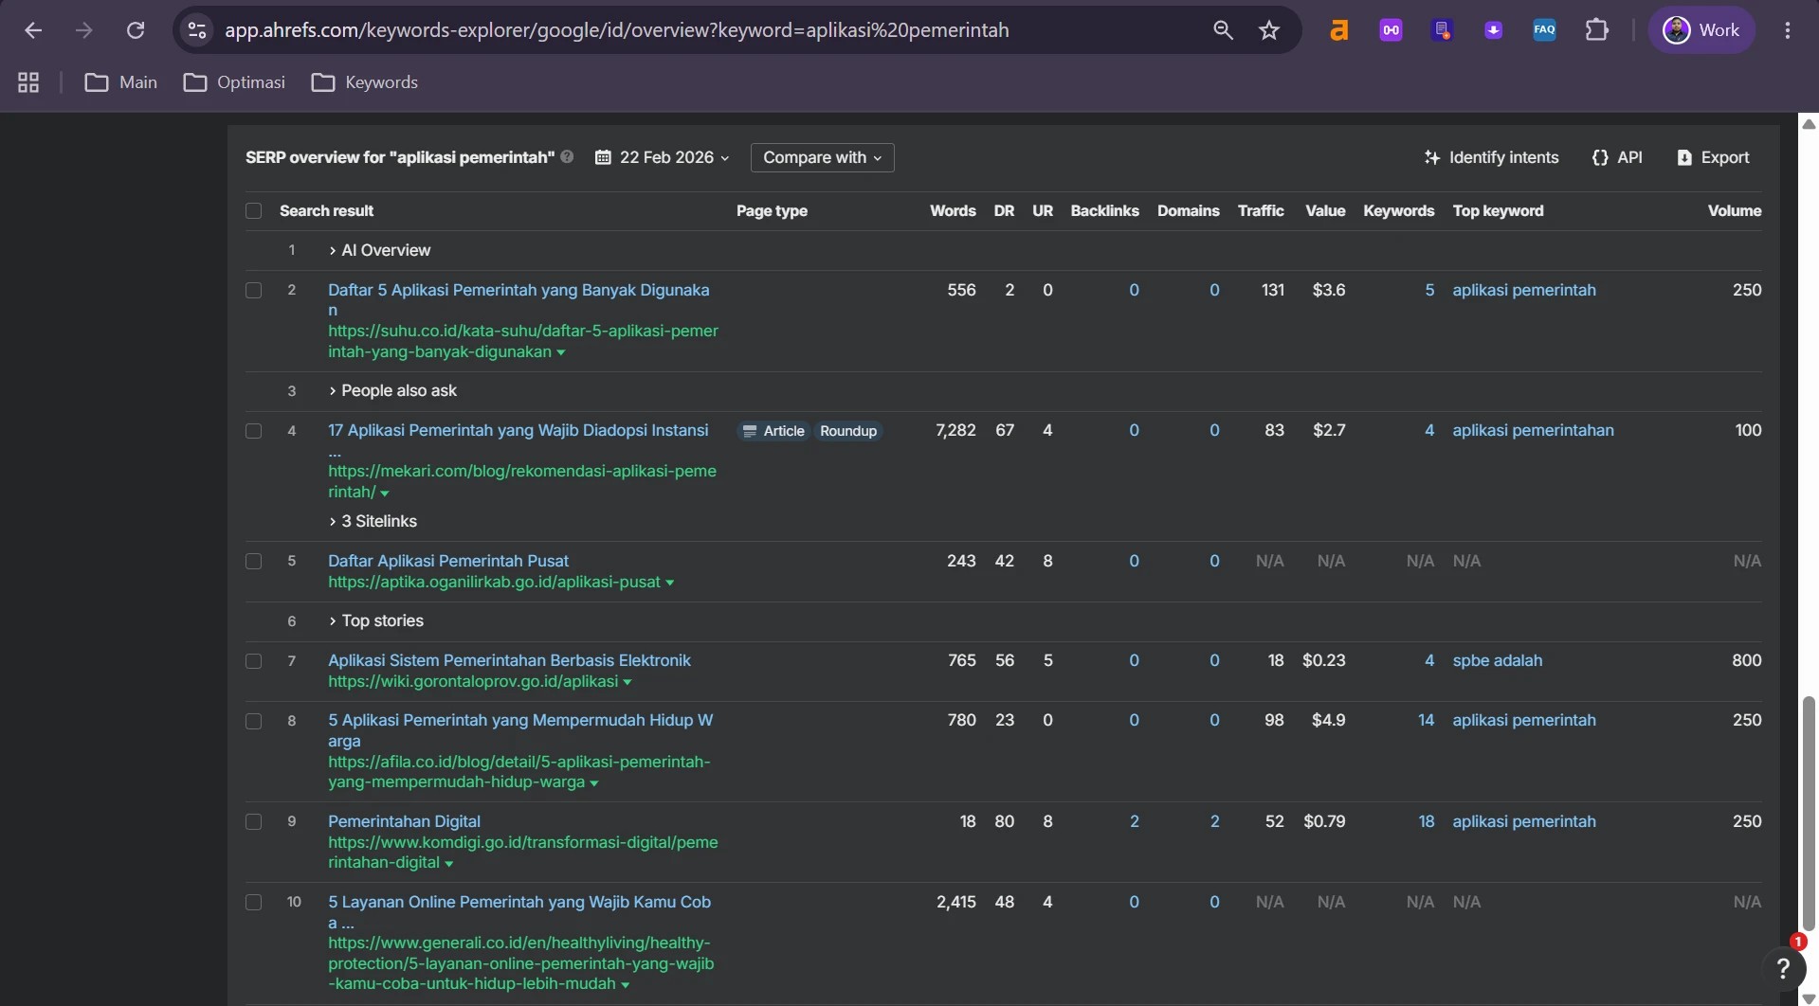This screenshot has height=1006, width=1819.
Task: Open the Main bookmarks folder
Action: pos(121,82)
